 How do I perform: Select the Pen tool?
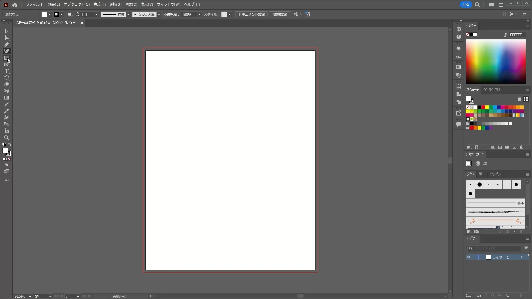7,45
